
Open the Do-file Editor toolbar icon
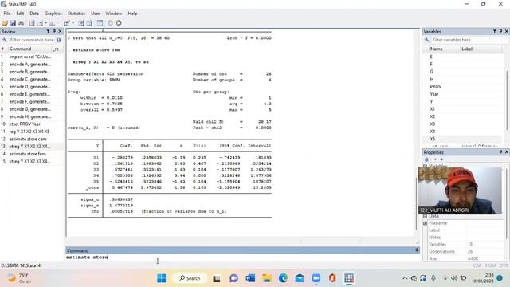tap(67, 23)
